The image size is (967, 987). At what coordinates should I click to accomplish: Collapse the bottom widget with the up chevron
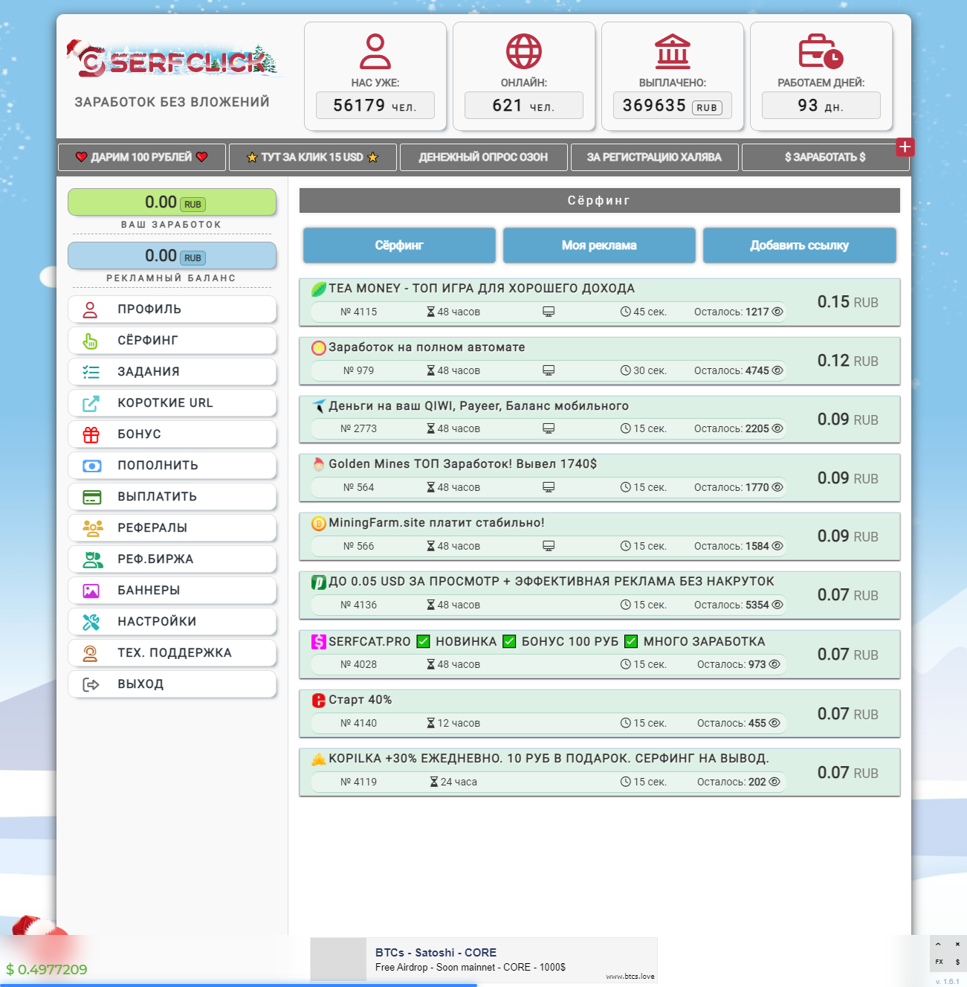[939, 944]
